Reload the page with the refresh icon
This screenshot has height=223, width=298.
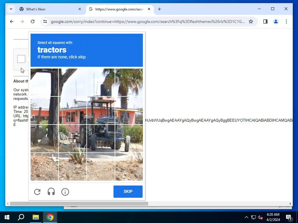pos(33,21)
